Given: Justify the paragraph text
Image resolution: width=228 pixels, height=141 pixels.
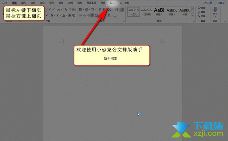Looking at the screenshot, I should click(x=92, y=15).
